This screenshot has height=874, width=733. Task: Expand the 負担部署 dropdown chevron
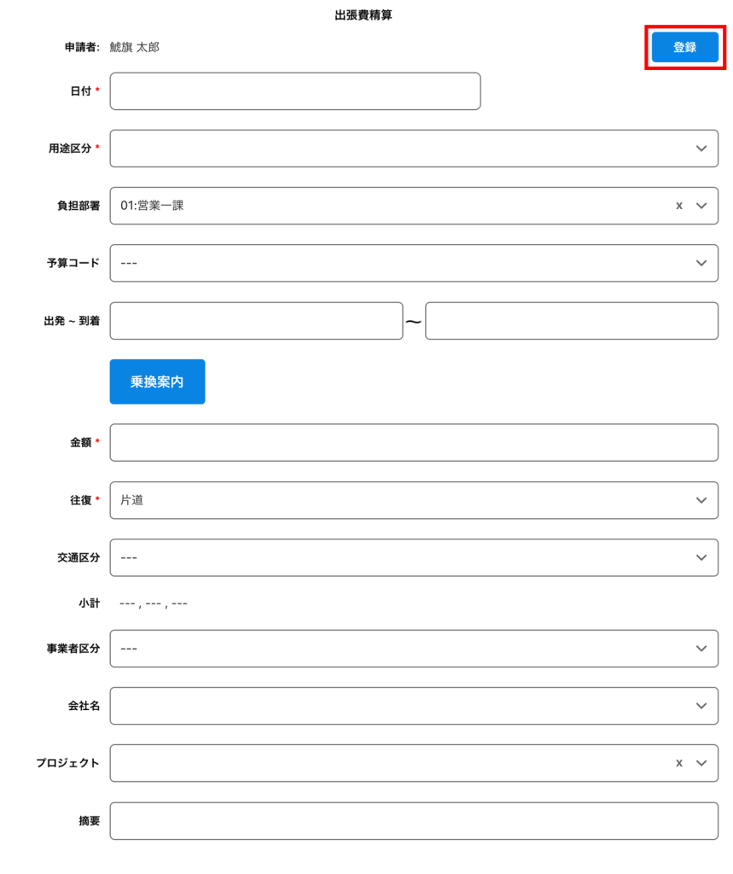point(701,206)
